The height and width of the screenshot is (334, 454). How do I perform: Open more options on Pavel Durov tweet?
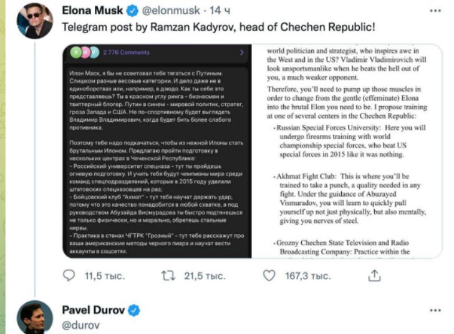[437, 310]
